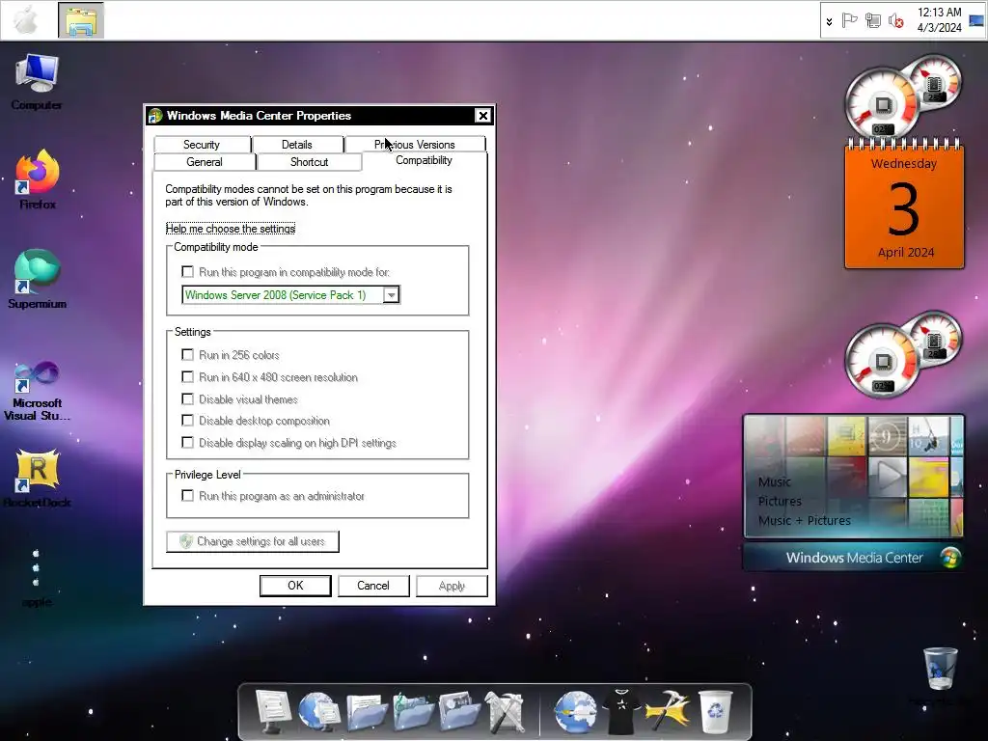This screenshot has width=988, height=741.
Task: Click the Apple logo start button
Action: pyautogui.click(x=26, y=20)
